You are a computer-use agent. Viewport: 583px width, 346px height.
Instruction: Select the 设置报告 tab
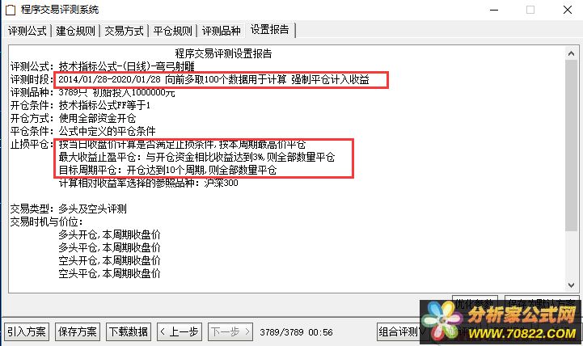[x=270, y=29]
